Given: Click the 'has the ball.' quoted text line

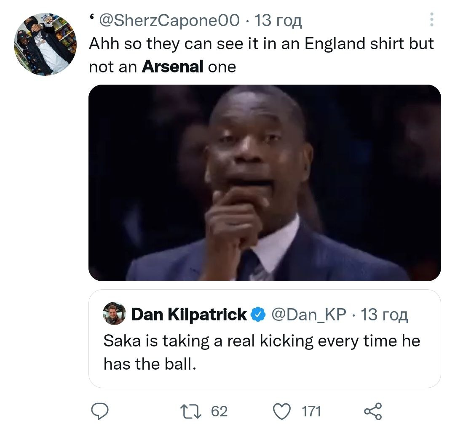Looking at the screenshot, I should [x=150, y=364].
